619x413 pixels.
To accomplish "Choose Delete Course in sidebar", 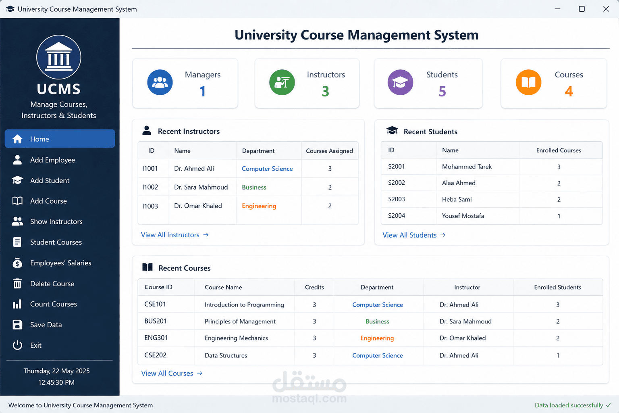I will 60,284.
